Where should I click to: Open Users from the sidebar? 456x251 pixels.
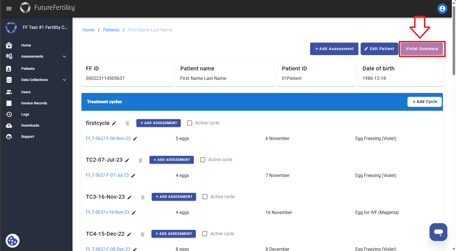[x=26, y=92]
